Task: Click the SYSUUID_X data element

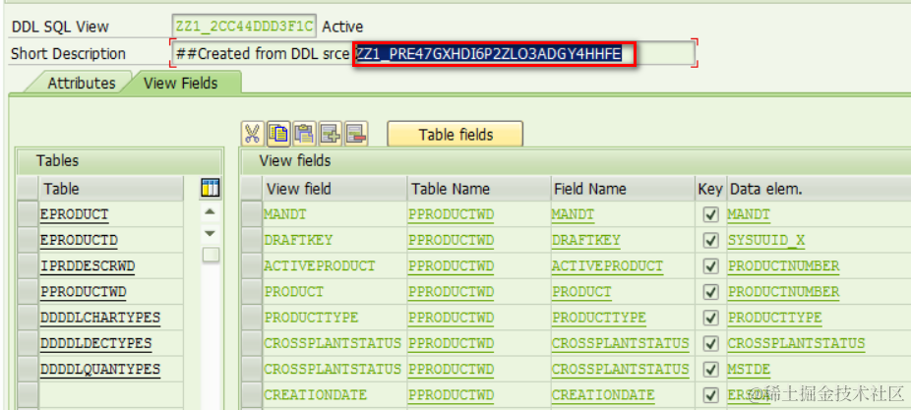Action: coord(766,241)
